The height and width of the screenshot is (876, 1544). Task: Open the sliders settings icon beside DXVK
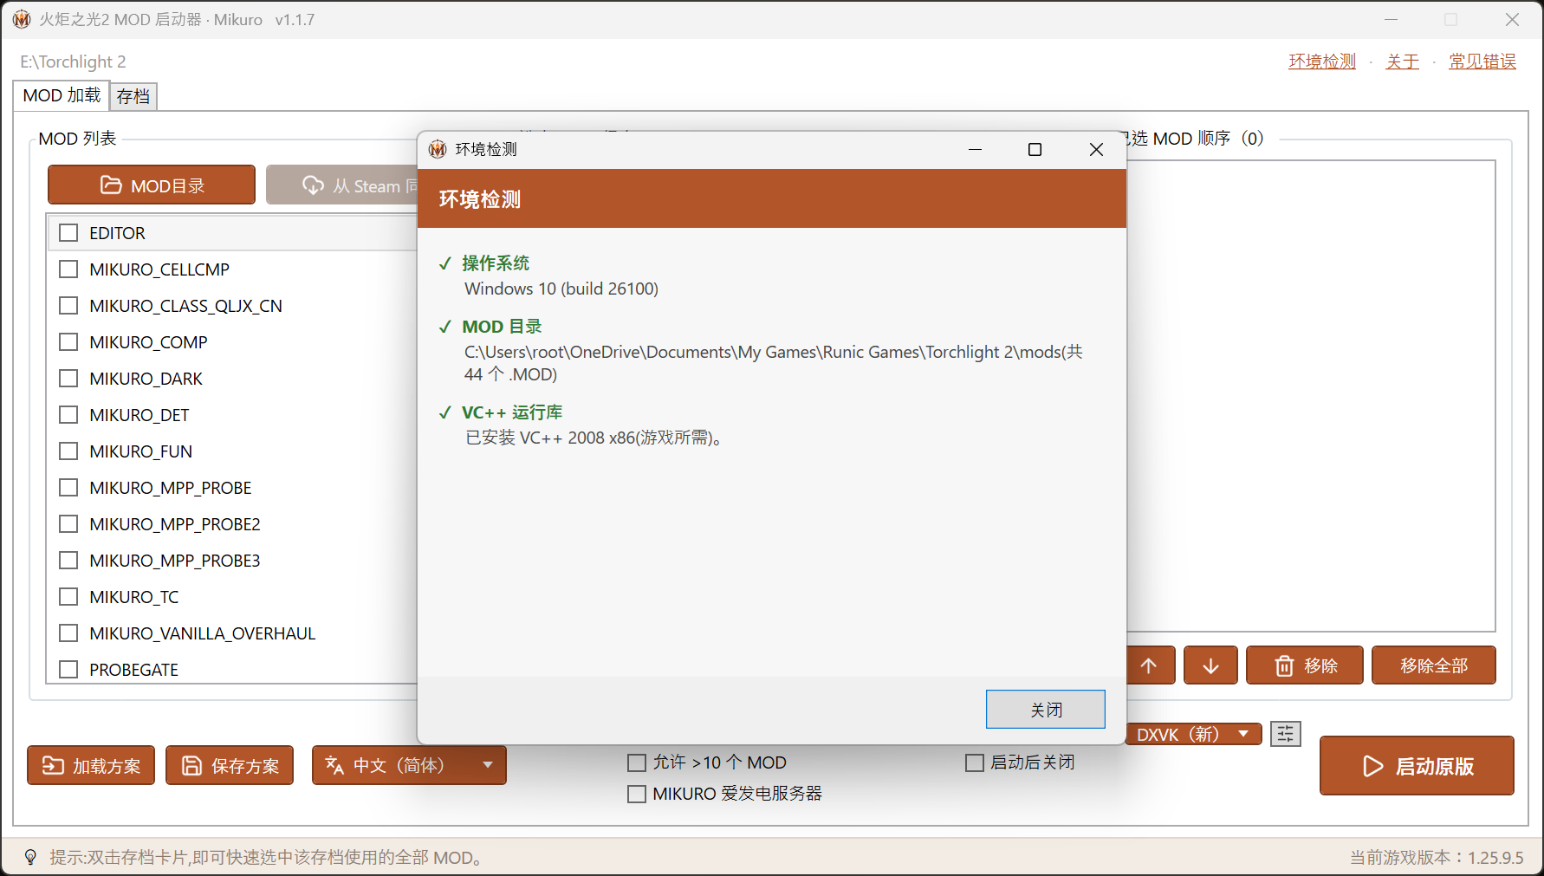click(1286, 734)
